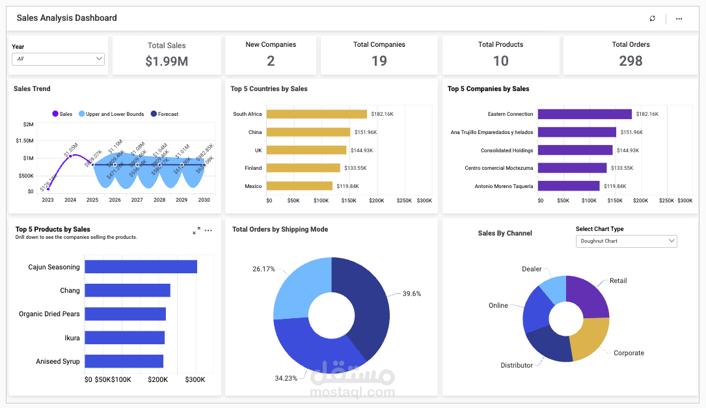Select the 34.23% shipping mode slice

point(315,349)
